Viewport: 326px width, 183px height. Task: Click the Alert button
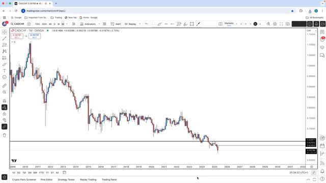[x=116, y=24]
